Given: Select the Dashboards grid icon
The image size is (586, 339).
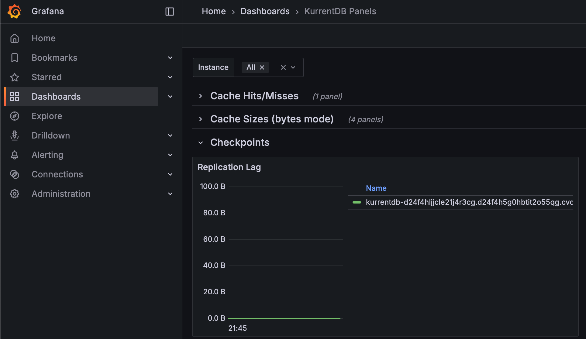Looking at the screenshot, I should [15, 96].
